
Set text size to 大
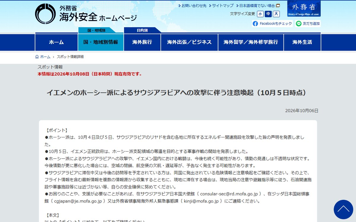pyautogui.click(x=276, y=14)
